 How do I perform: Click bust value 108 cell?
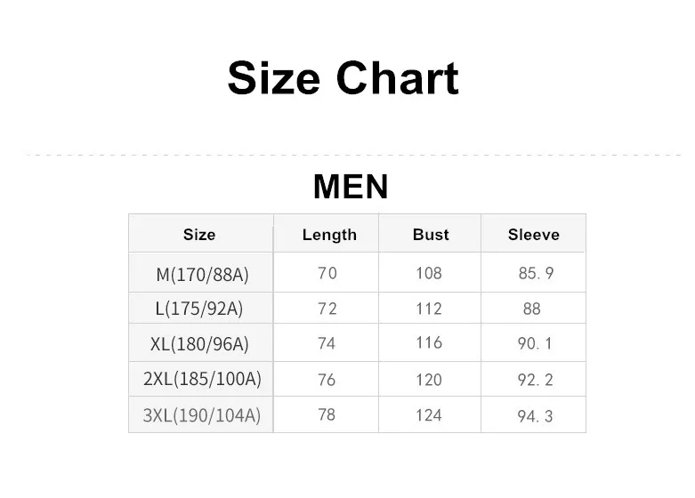pyautogui.click(x=430, y=272)
